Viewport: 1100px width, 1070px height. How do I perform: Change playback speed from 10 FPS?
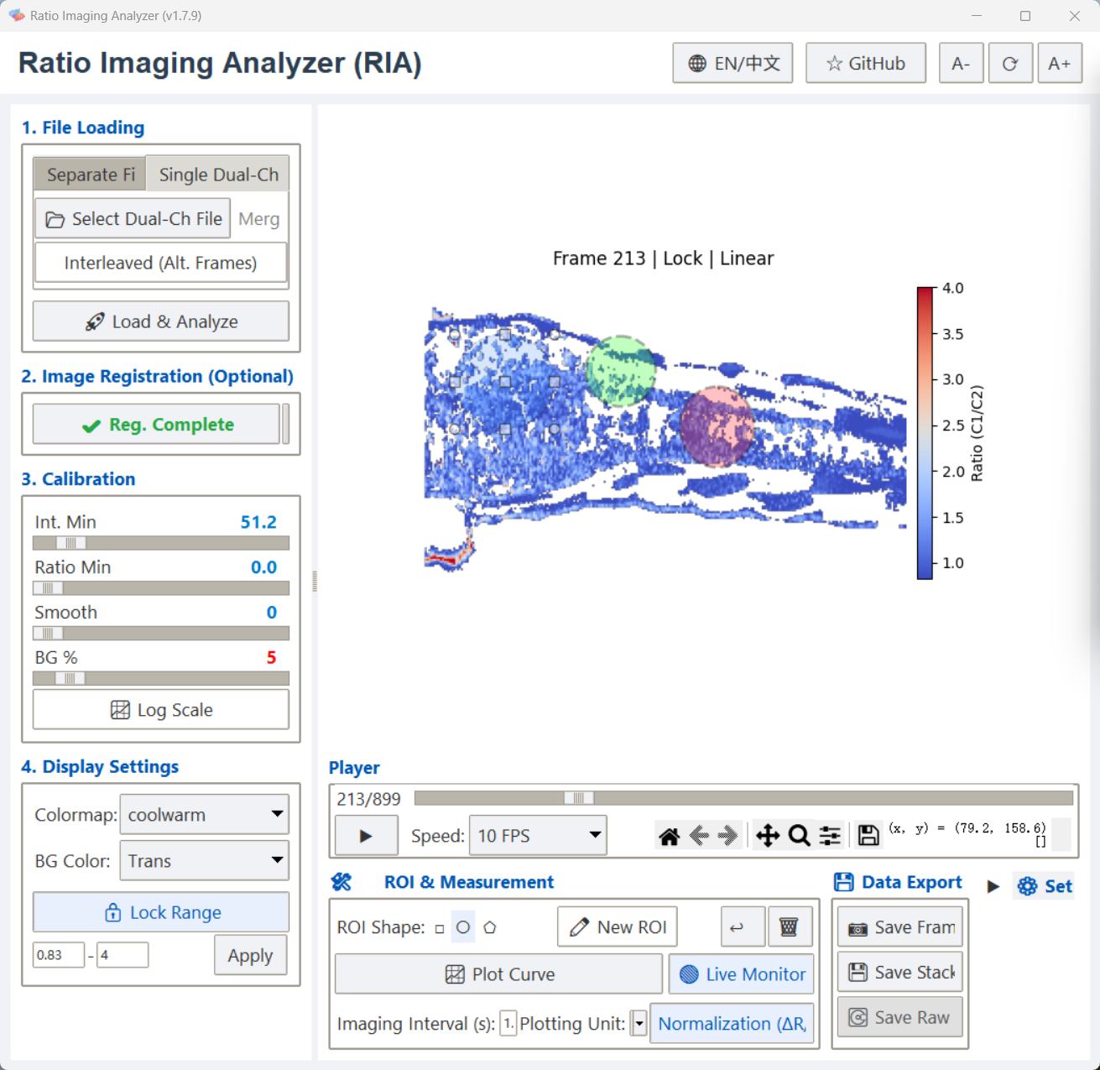coord(537,835)
